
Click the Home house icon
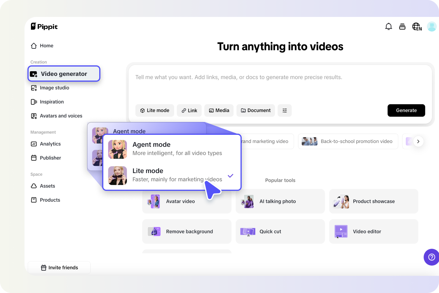pyautogui.click(x=34, y=46)
